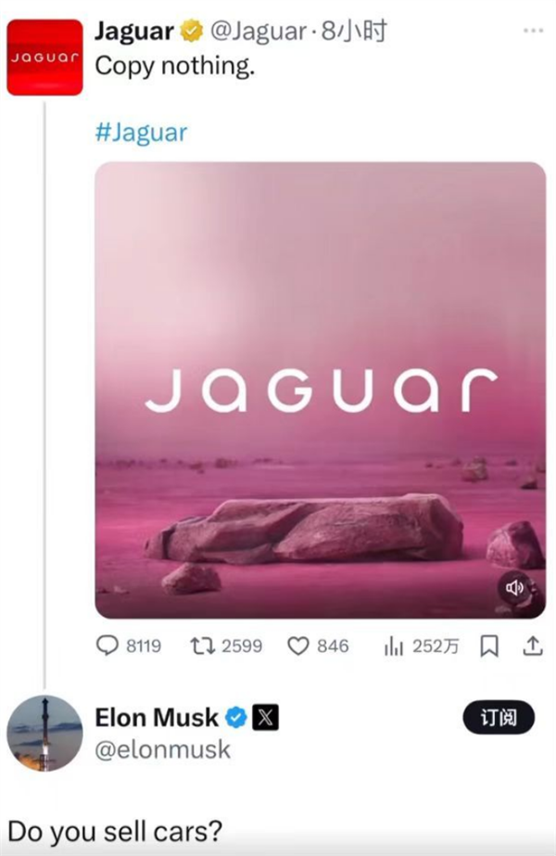
Task: Open Jaguar red profile avatar
Action: [x=44, y=57]
